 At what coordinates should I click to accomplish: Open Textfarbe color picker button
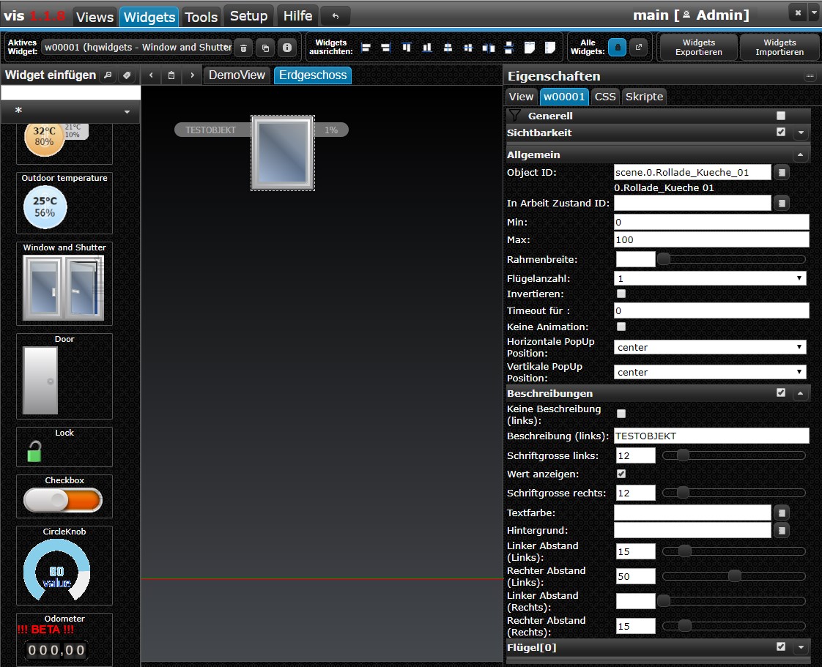tap(782, 513)
